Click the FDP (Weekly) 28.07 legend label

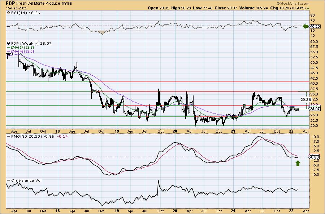click(31, 44)
